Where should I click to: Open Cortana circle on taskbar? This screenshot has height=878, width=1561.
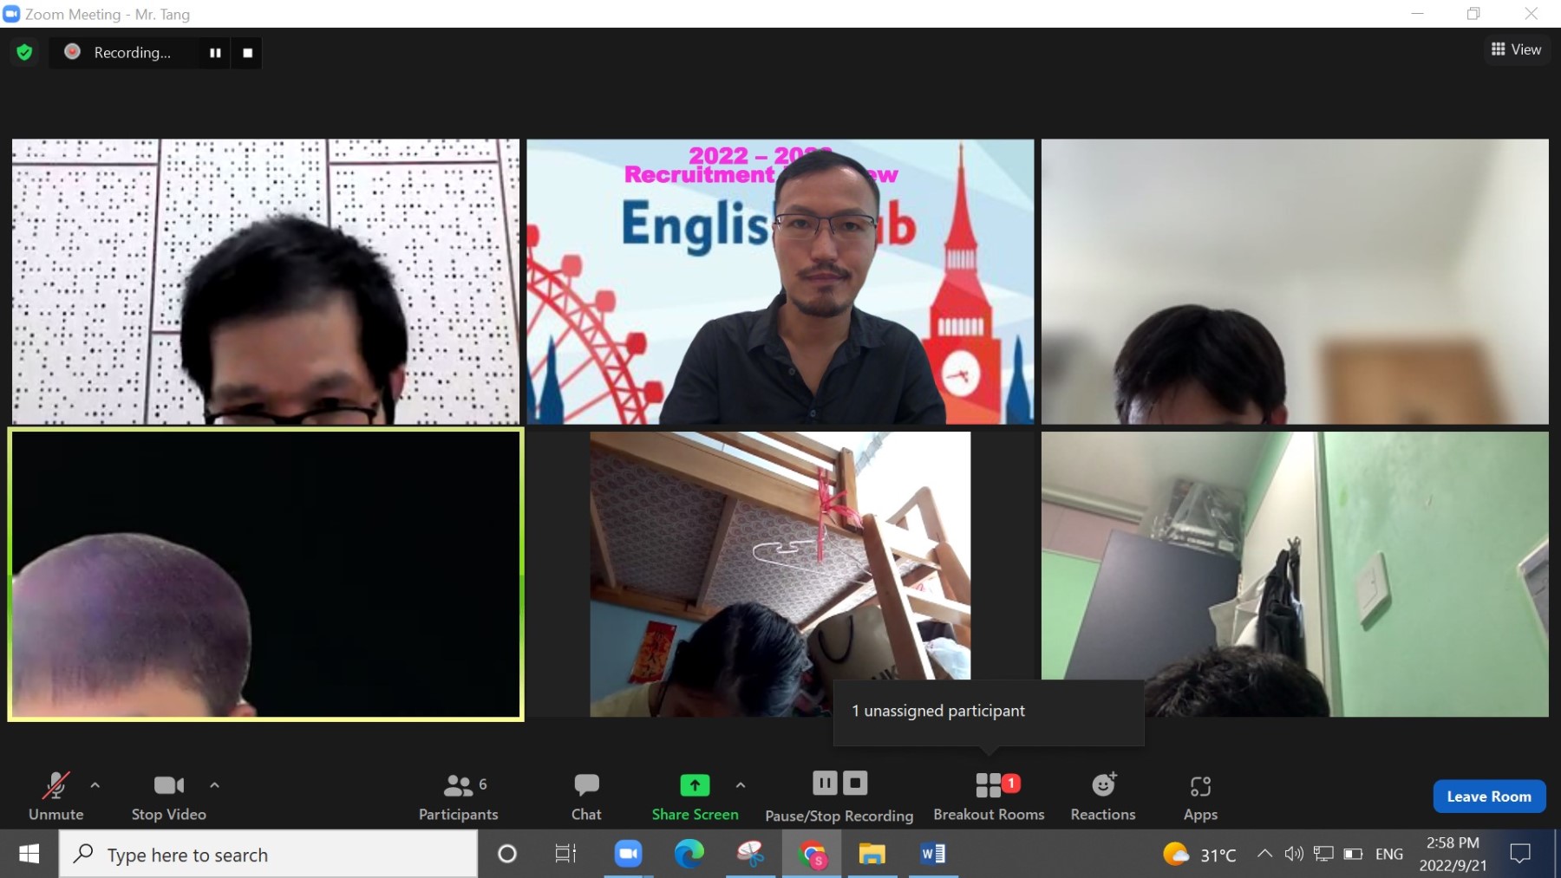507,855
